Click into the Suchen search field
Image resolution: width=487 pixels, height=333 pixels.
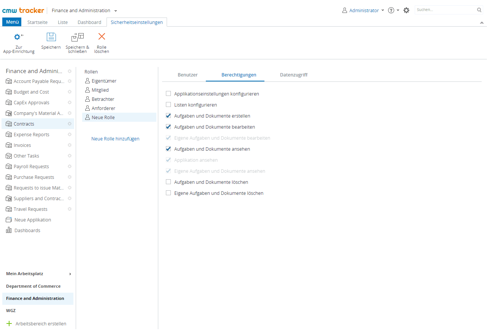click(445, 10)
